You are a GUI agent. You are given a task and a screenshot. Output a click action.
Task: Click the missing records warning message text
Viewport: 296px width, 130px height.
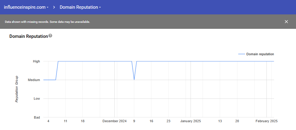(47, 22)
